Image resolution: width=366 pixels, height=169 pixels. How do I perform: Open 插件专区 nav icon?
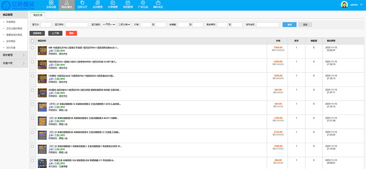click(x=158, y=5)
